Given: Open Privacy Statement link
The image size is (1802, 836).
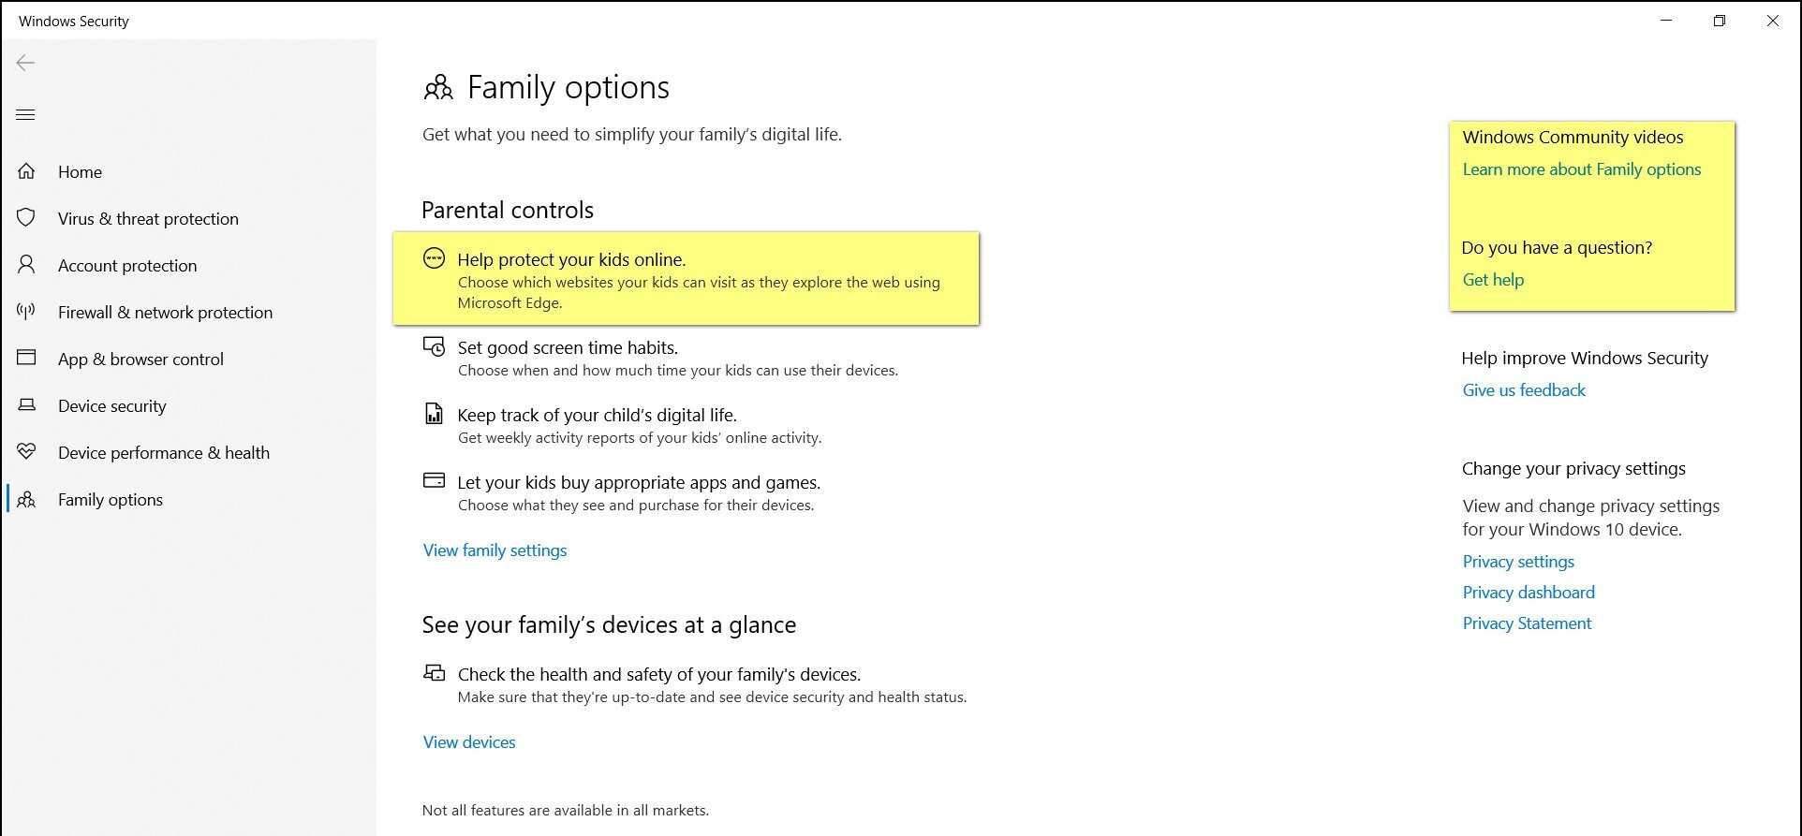Looking at the screenshot, I should (1527, 623).
